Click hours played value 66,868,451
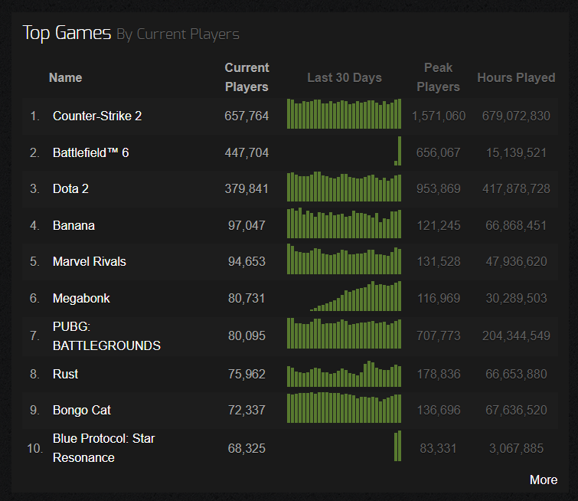 point(516,225)
